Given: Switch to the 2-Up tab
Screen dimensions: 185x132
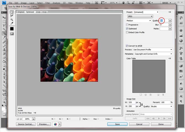Looking at the screenshot, I should 38,12.
